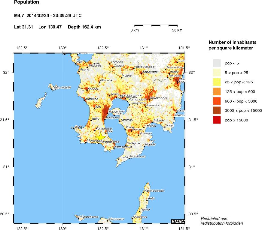This screenshot has height=230, width=262.
Task: Click the yellow 25 < pop < 125 swatch
Action: pyautogui.click(x=217, y=82)
